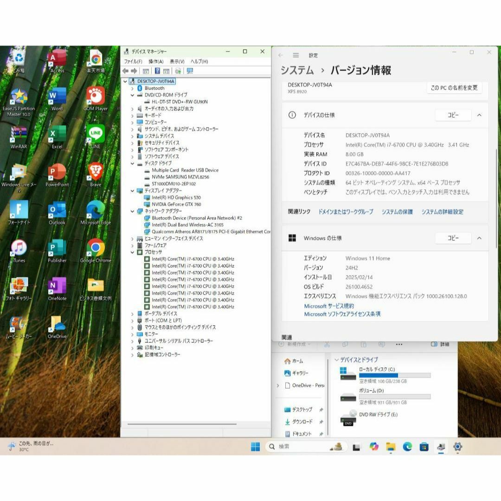Select the WinRAR desktop icon

click(x=19, y=137)
